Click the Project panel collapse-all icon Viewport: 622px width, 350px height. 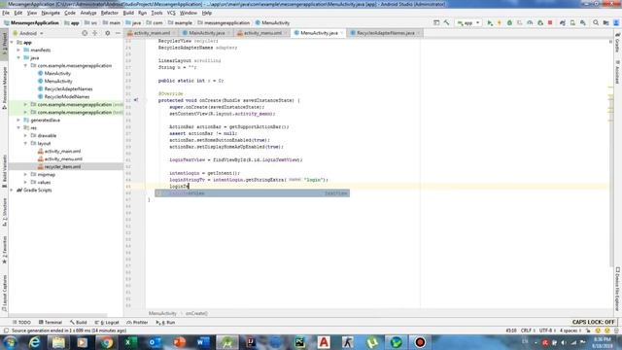pos(95,33)
